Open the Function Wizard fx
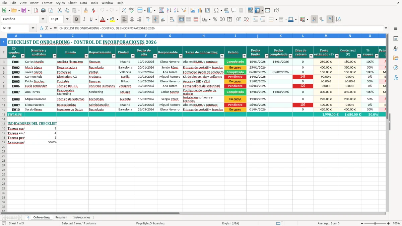402x226 pixels. (x=42, y=28)
